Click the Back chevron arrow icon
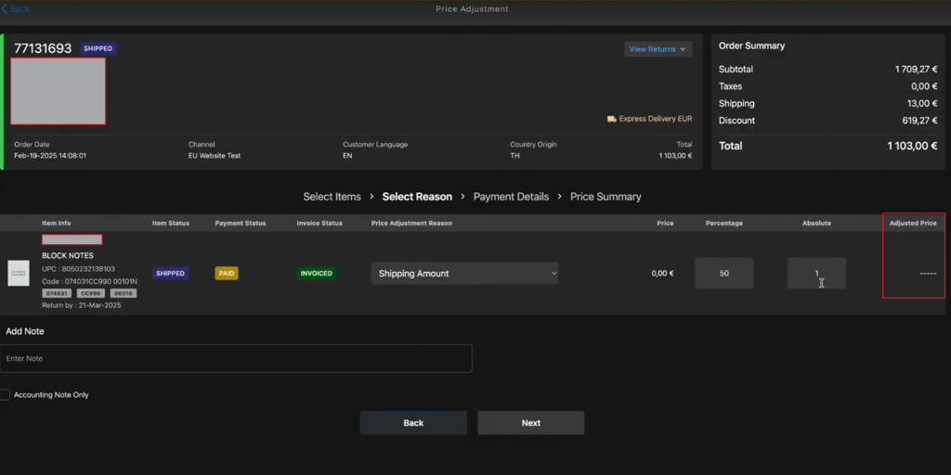 click(5, 9)
